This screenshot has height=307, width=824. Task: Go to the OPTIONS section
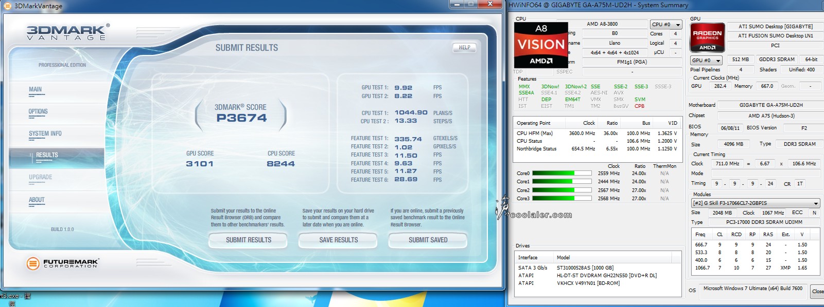(x=38, y=111)
